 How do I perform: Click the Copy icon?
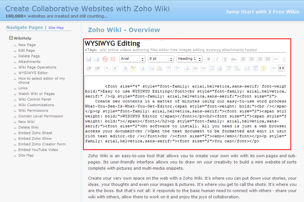(151, 68)
